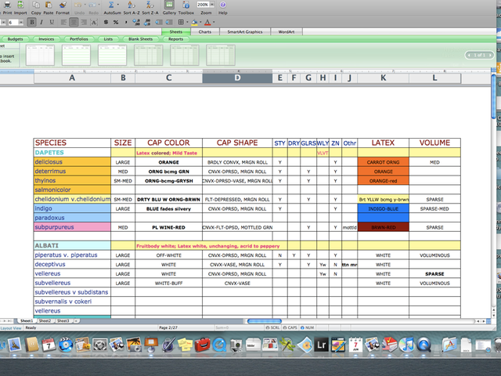Click the Sort A-Z icon
501x376 pixels.
click(130, 8)
